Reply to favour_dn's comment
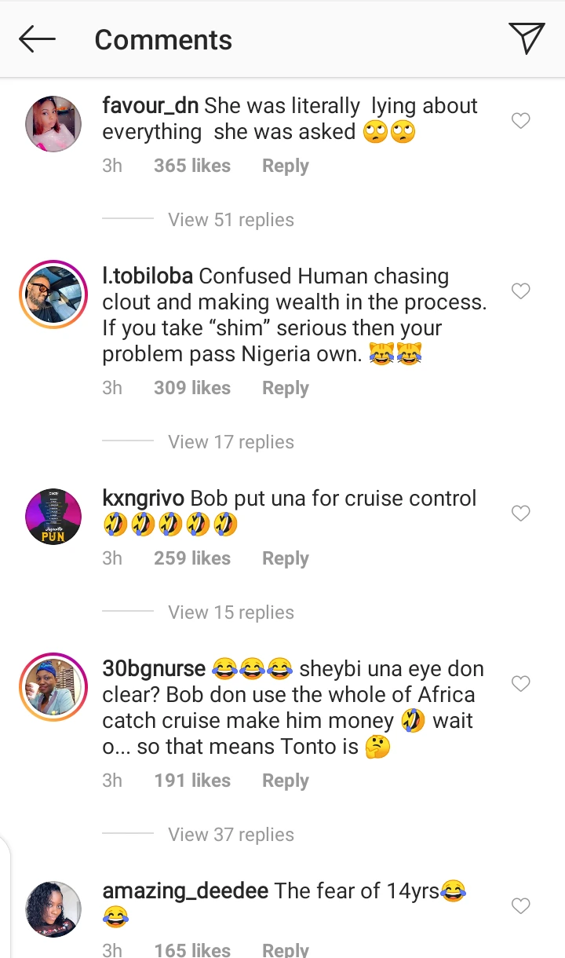Image resolution: width=565 pixels, height=958 pixels. click(x=285, y=166)
